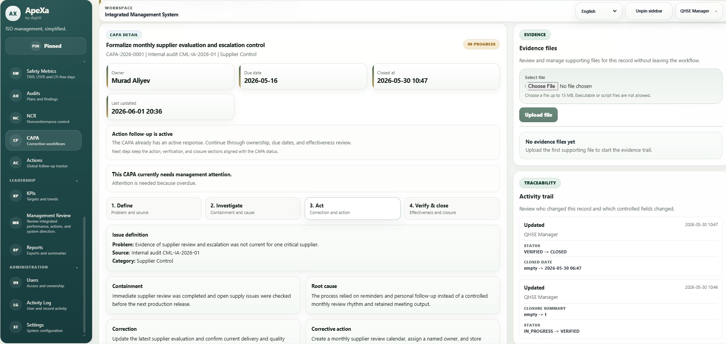Click the sidebar scroll up arrow
The image size is (726, 344).
pos(84,61)
